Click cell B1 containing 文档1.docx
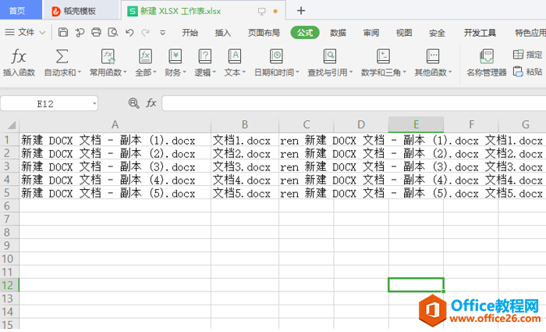This screenshot has height=332, width=546. point(245,140)
